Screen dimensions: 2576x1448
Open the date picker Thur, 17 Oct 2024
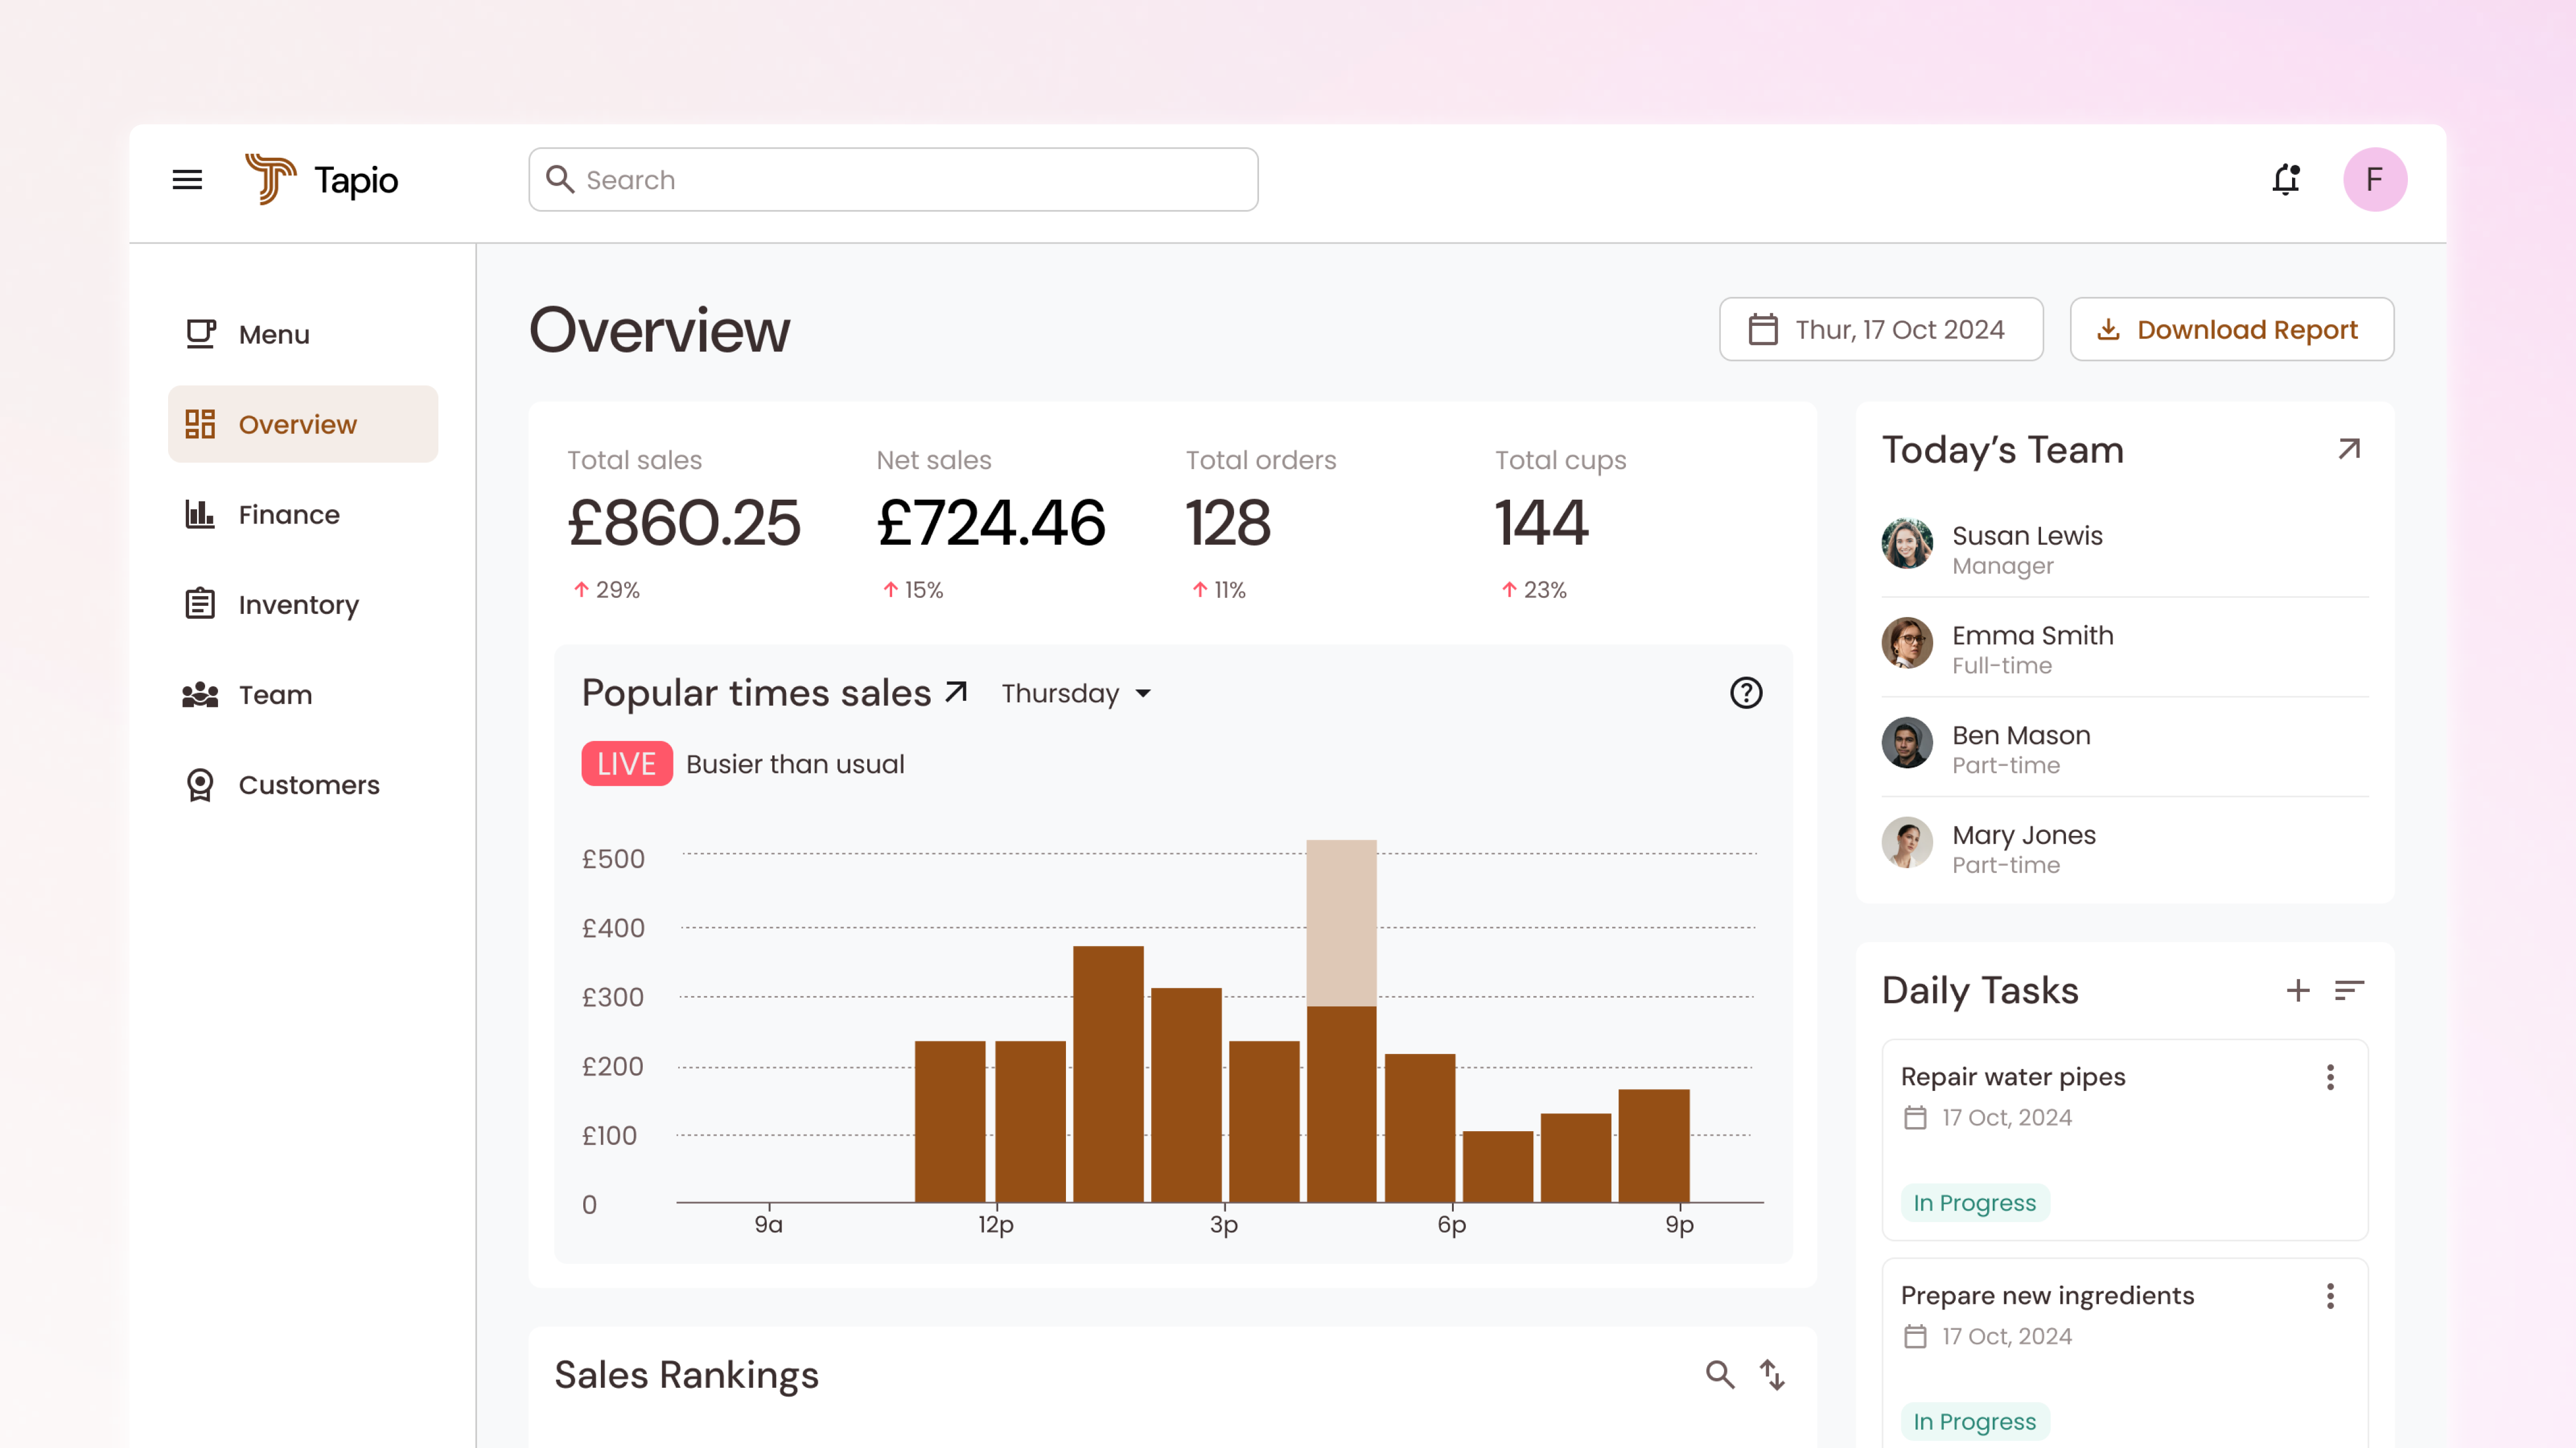point(1880,329)
